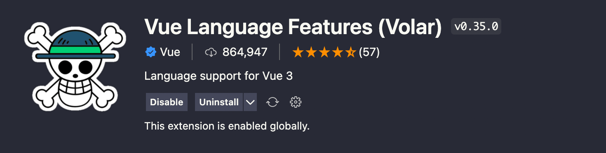
Task: Expand the dropdown arrow beside Uninstall
Action: (250, 102)
